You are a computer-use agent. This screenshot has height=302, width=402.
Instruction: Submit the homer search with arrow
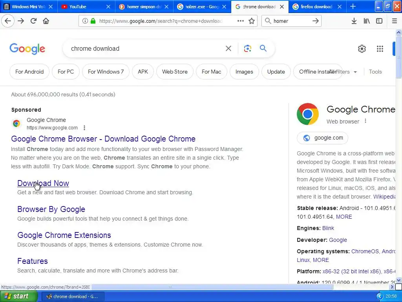[x=316, y=21]
